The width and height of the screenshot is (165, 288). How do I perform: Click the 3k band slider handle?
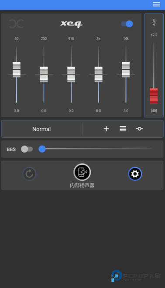pyautogui.click(x=98, y=75)
